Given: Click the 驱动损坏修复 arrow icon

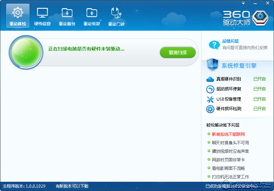Looking at the screenshot, I should tap(210, 89).
